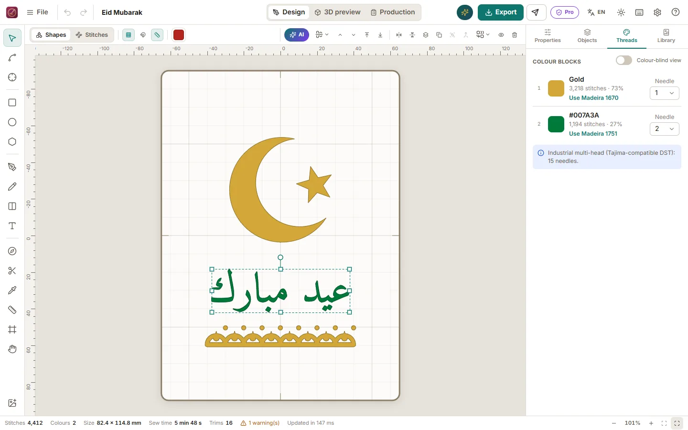Image resolution: width=688 pixels, height=430 pixels.
Task: Click the Export button
Action: 501,12
